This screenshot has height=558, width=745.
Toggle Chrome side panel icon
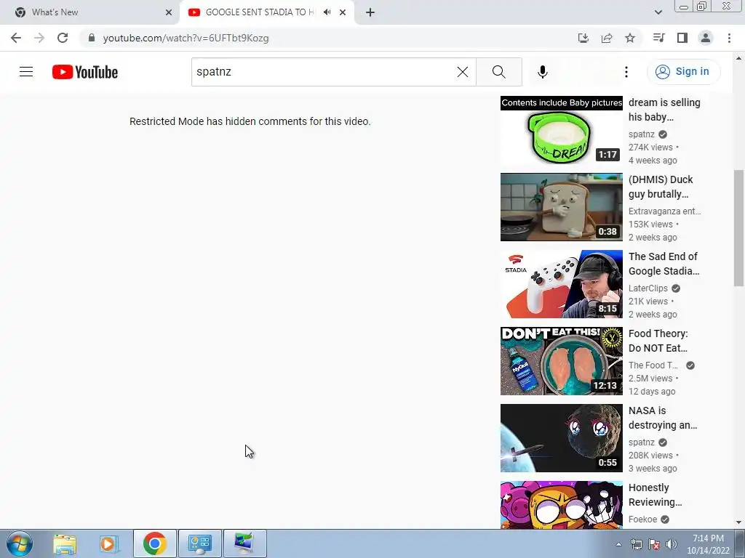tap(682, 38)
